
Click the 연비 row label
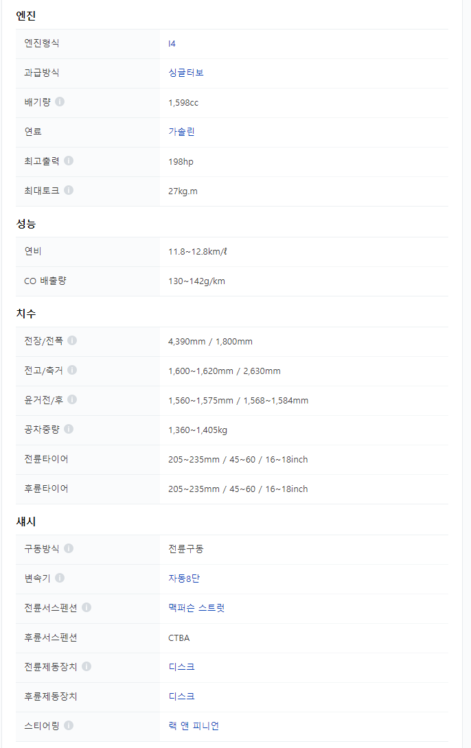(x=33, y=251)
